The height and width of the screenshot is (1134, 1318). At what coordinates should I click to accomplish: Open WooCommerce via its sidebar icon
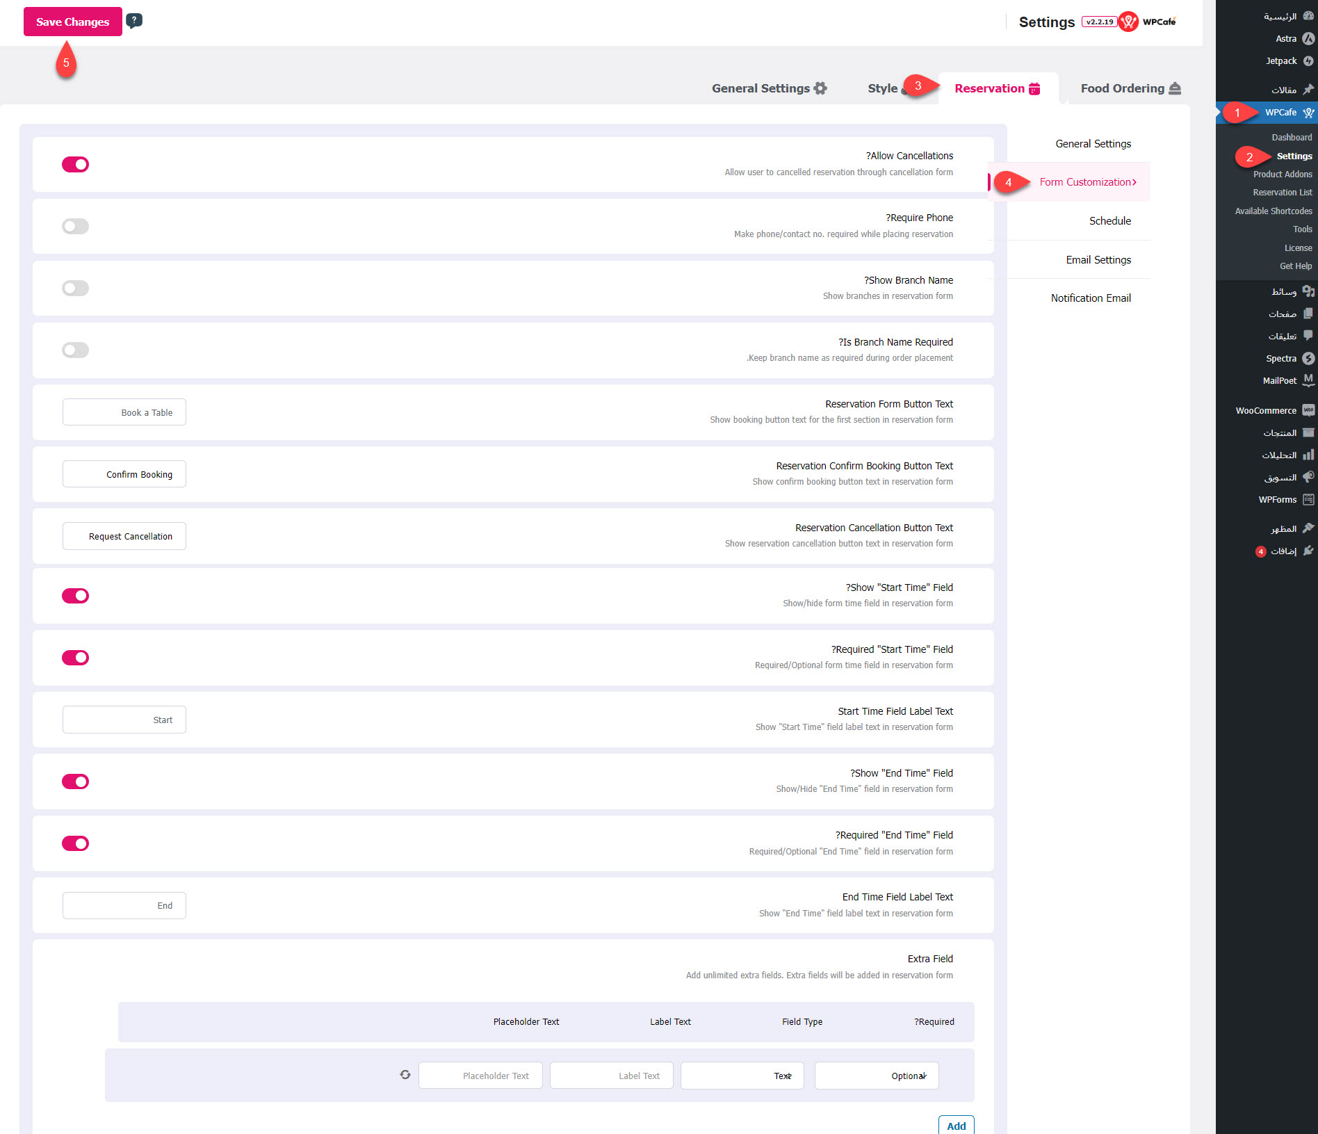1308,410
